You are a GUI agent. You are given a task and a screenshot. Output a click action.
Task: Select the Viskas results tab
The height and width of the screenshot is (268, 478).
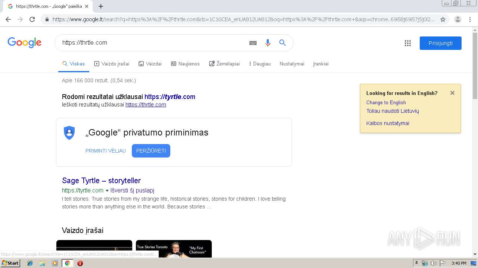[x=74, y=64]
